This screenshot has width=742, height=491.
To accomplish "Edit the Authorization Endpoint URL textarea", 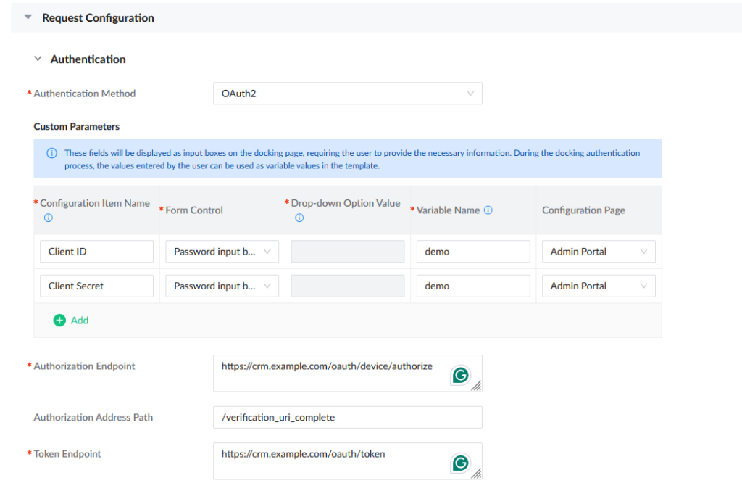I will 347,373.
